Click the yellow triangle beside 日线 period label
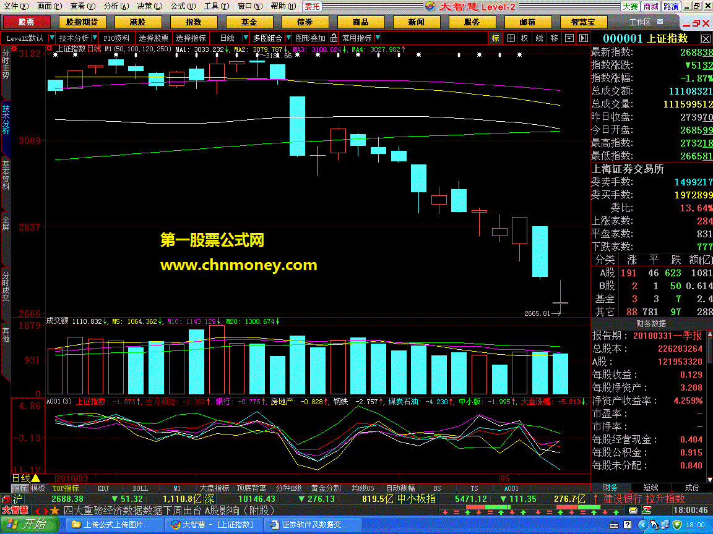 (35, 478)
